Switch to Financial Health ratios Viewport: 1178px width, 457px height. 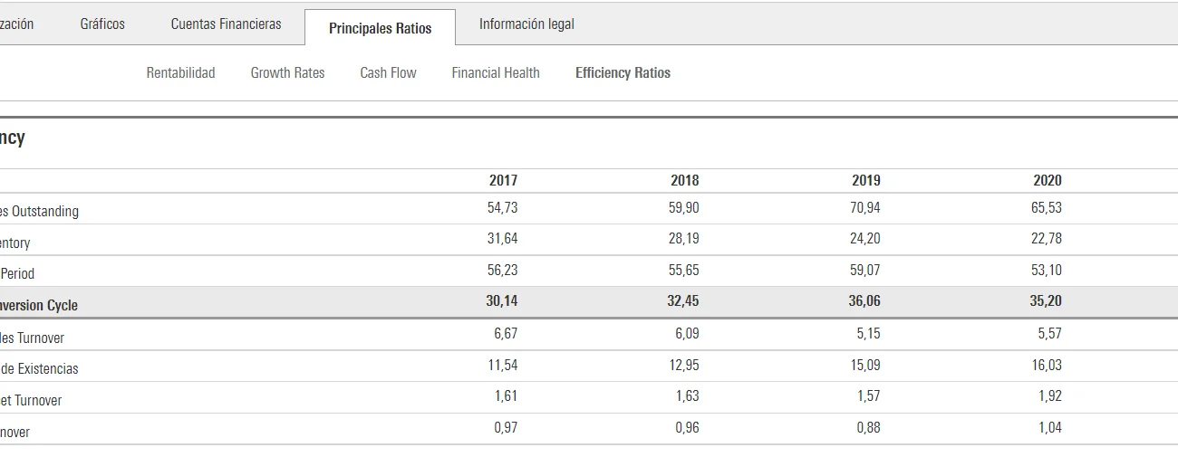[496, 73]
